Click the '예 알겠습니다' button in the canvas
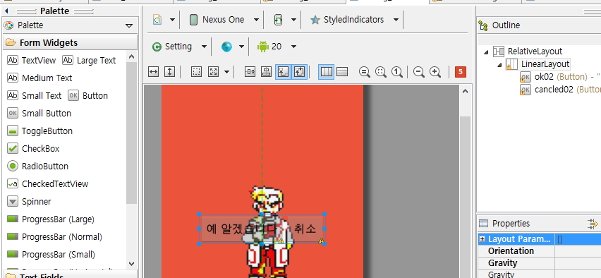 242,229
